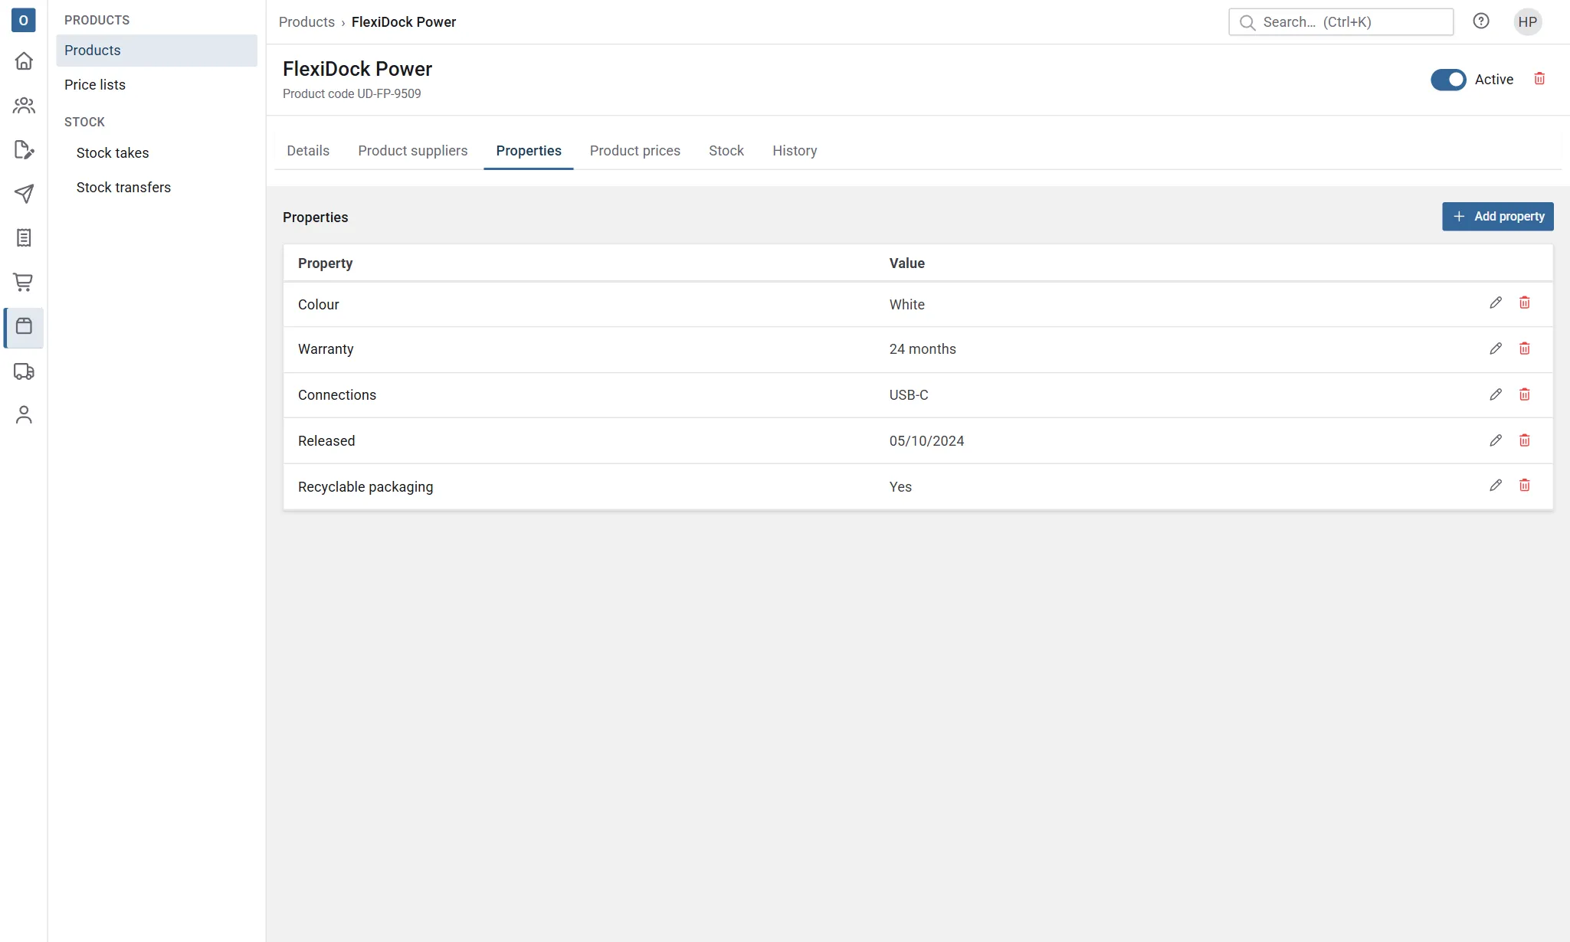This screenshot has height=942, width=1570.
Task: Edit the Released property
Action: 1496,440
